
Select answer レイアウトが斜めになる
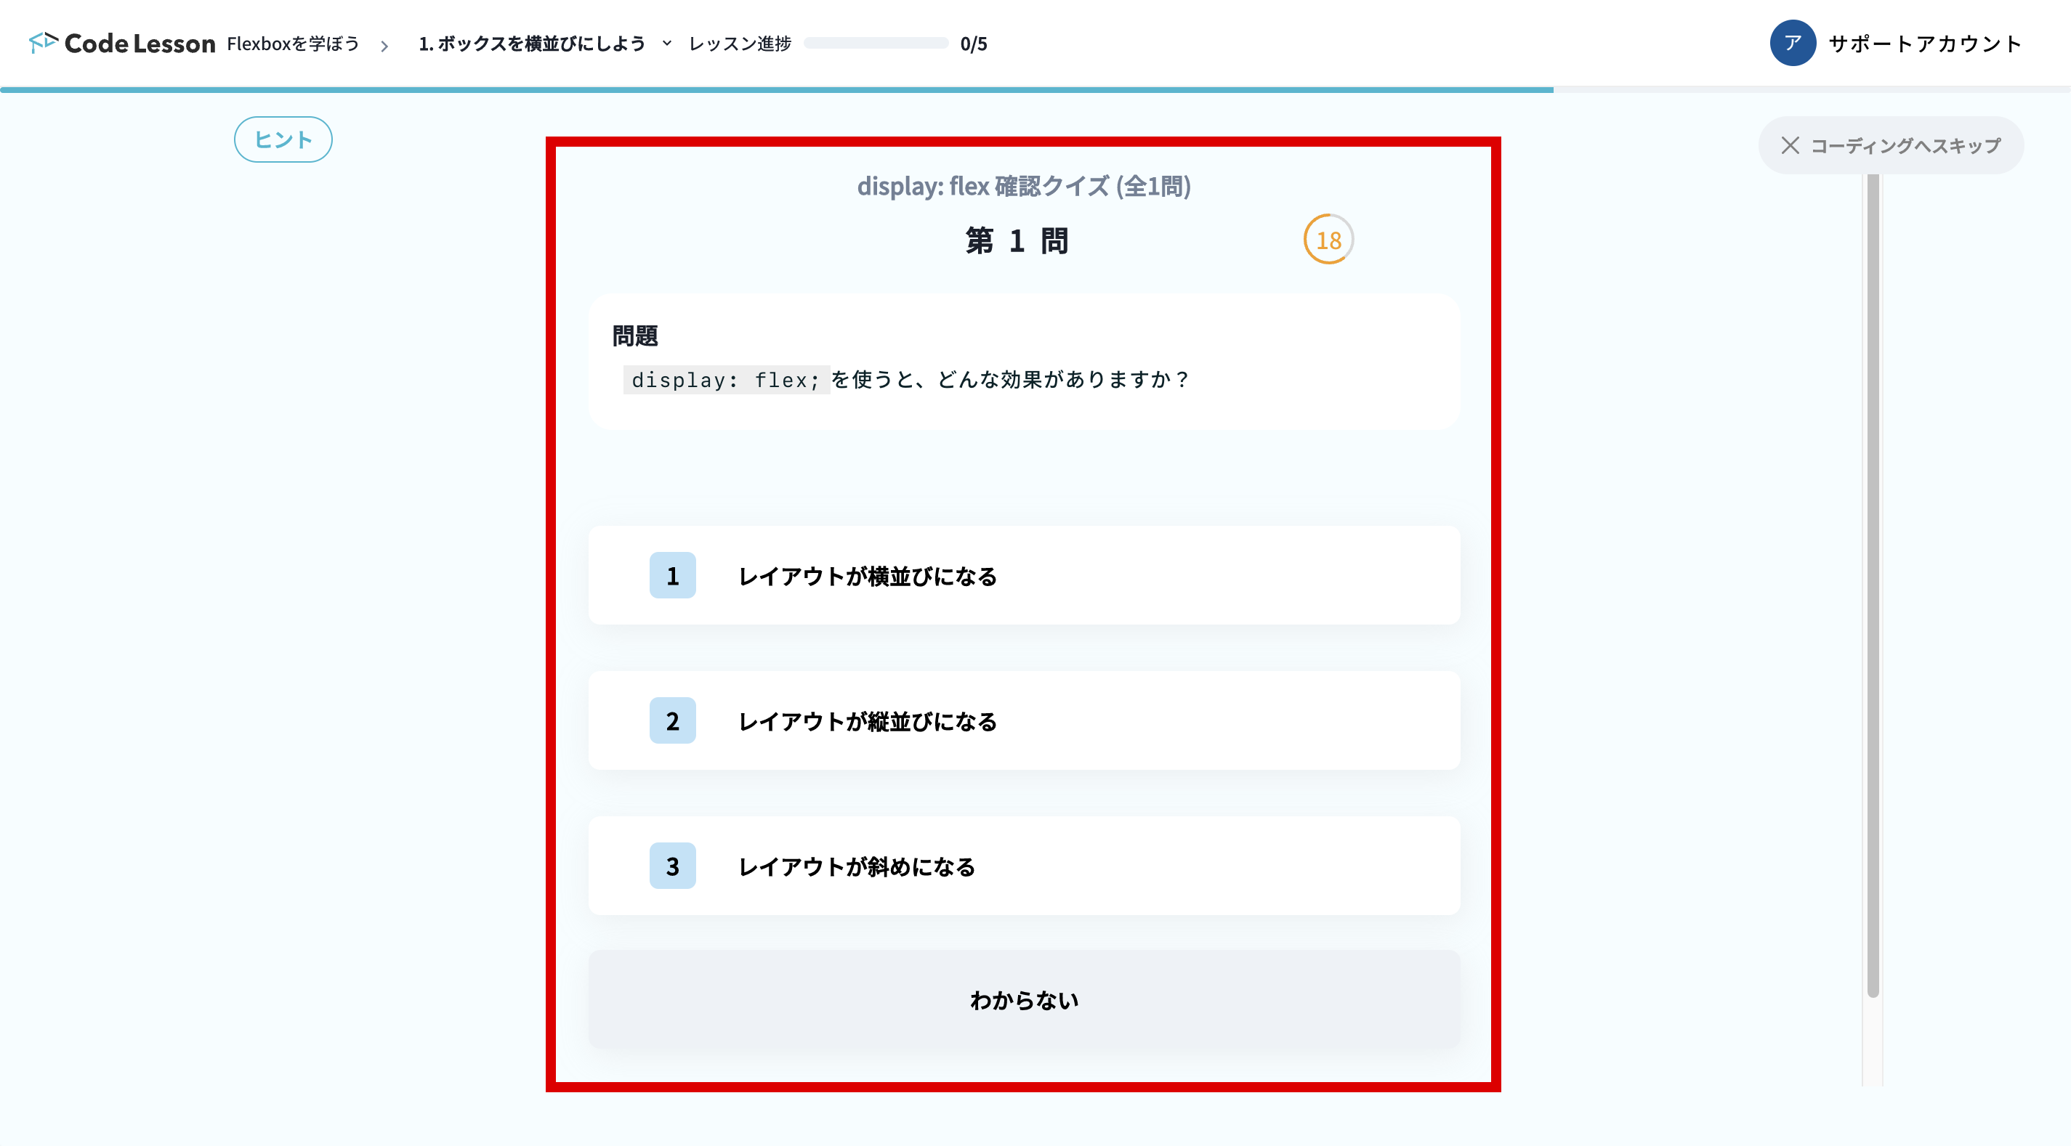click(1023, 866)
